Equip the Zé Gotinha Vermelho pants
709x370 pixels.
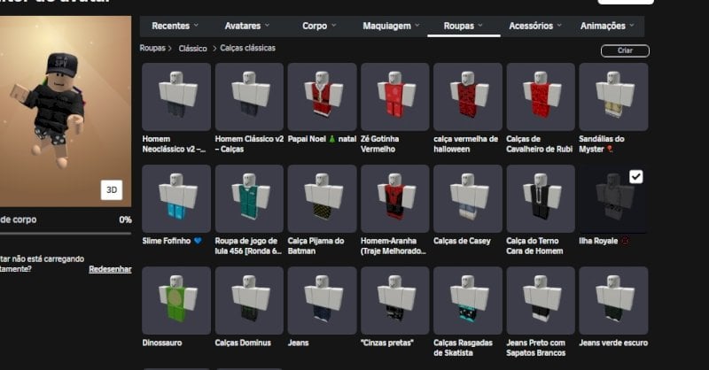click(x=394, y=97)
